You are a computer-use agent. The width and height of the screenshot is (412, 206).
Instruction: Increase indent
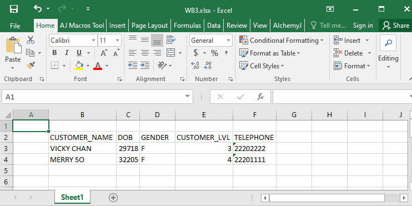pos(145,66)
